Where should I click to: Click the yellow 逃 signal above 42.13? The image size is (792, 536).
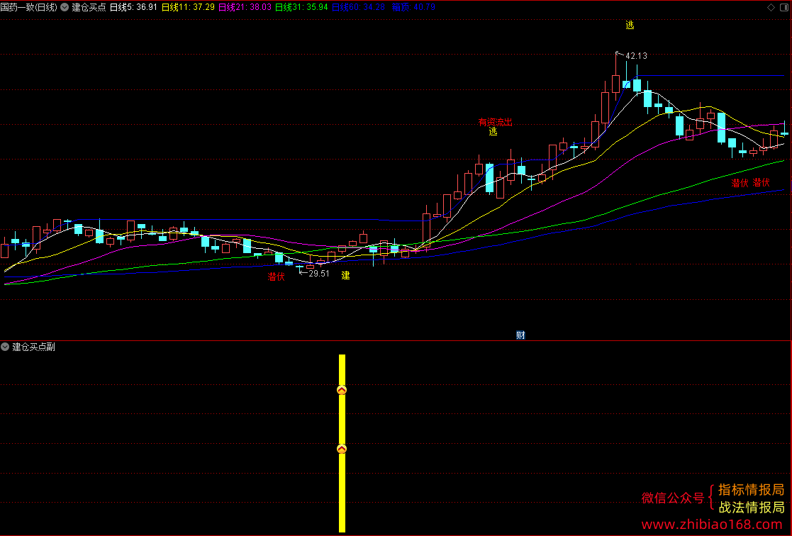pyautogui.click(x=630, y=25)
